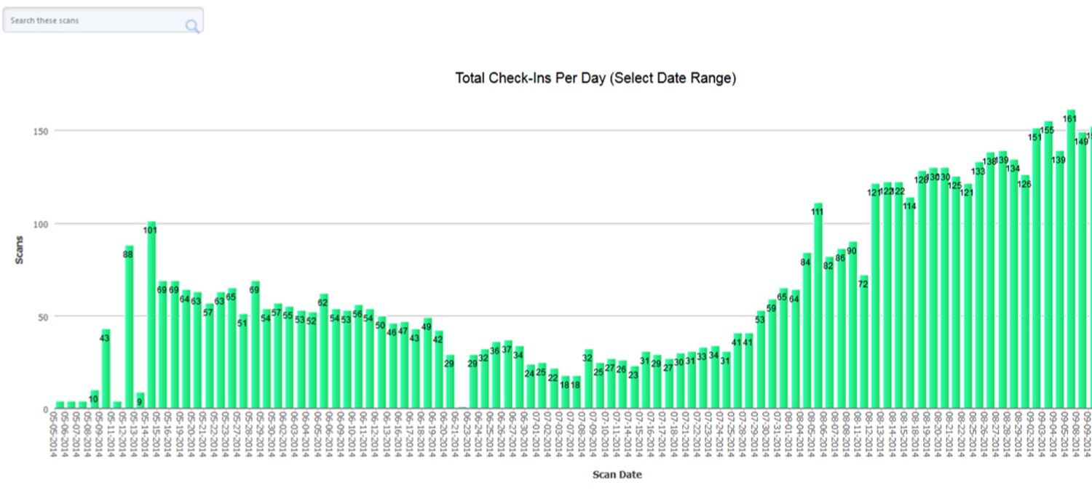The height and width of the screenshot is (490, 1092).
Task: Click the bar with value 49
Action: (427, 364)
